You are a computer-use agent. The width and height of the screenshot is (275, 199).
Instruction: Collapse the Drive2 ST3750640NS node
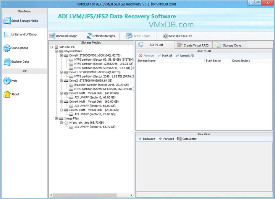61,81
